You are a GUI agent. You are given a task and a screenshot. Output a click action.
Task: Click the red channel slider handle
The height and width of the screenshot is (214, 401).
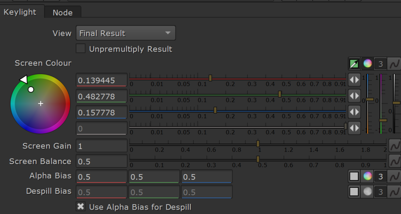(x=210, y=78)
